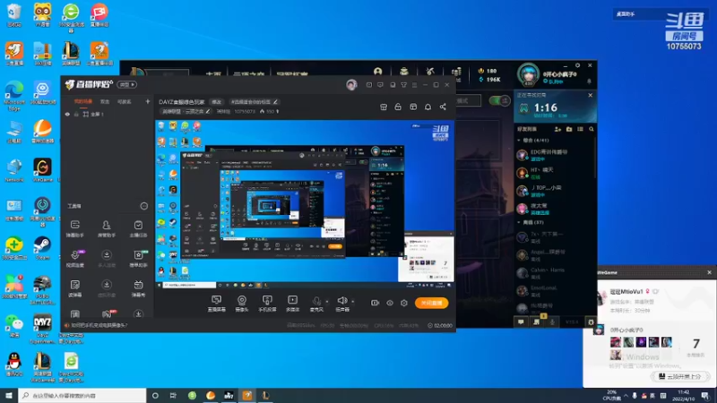Click the help link about using the phone as a camera
The height and width of the screenshot is (403, 717).
point(99,325)
